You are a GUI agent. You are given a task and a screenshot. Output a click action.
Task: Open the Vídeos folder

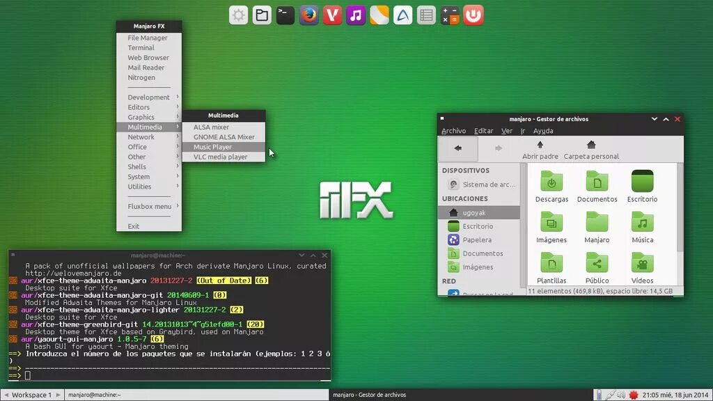coord(642,268)
